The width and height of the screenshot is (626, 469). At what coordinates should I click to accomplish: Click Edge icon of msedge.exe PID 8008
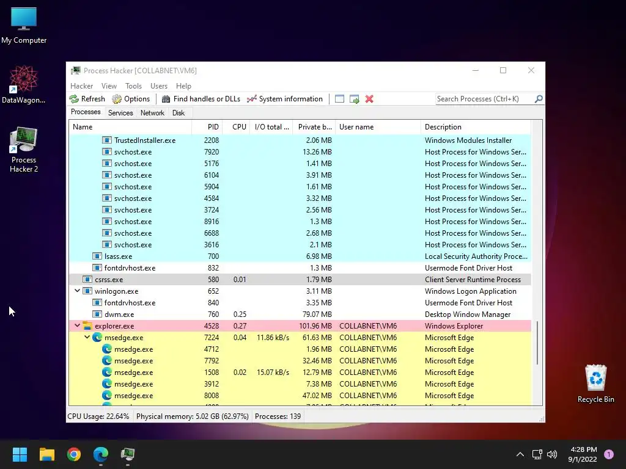tap(106, 395)
